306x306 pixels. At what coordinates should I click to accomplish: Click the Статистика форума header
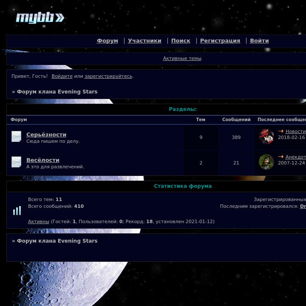[x=183, y=186]
